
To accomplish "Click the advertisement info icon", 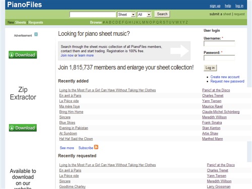I will pos(36,34).
